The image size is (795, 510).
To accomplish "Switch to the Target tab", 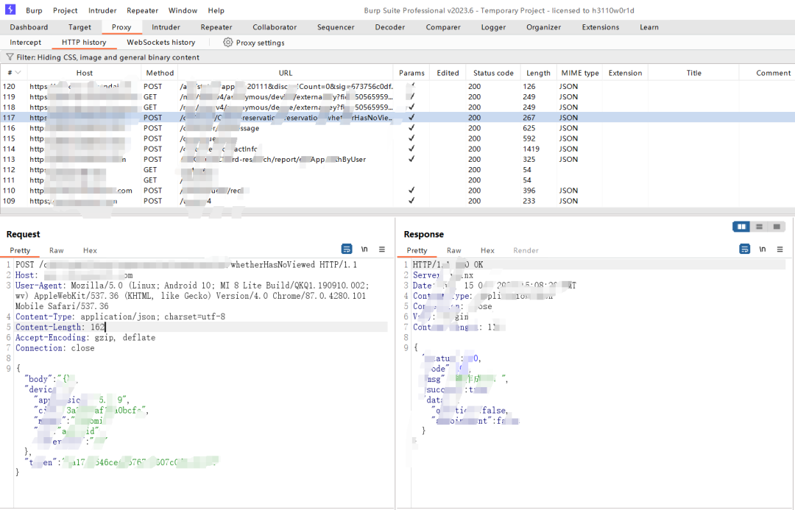I will click(79, 27).
